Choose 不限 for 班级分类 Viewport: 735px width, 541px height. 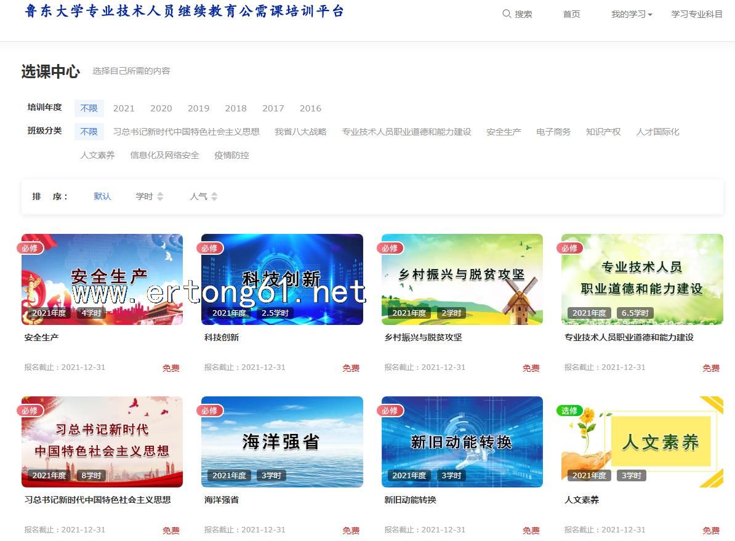coord(89,132)
